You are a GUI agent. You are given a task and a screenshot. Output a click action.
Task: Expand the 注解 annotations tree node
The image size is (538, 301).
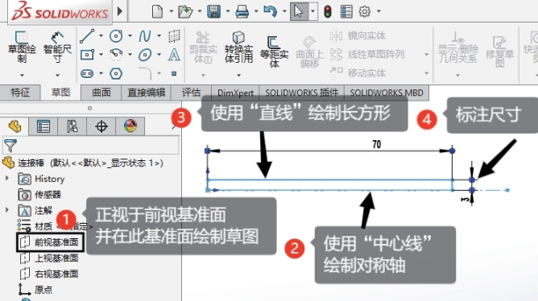click(x=7, y=210)
